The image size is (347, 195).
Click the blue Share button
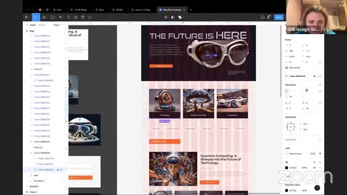(279, 17)
